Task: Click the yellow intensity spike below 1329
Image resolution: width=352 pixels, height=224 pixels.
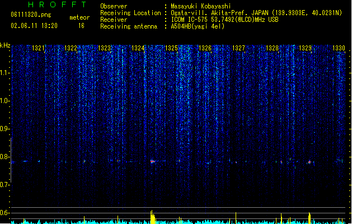Action: tap(309, 218)
